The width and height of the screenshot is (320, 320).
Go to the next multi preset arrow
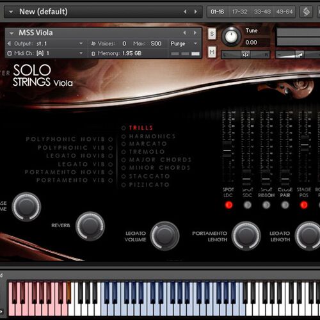195,12
